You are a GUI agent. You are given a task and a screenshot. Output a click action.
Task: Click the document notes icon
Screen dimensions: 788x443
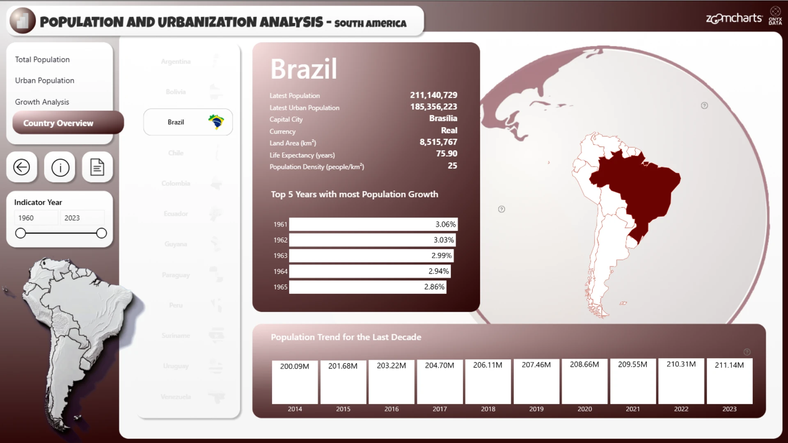97,167
